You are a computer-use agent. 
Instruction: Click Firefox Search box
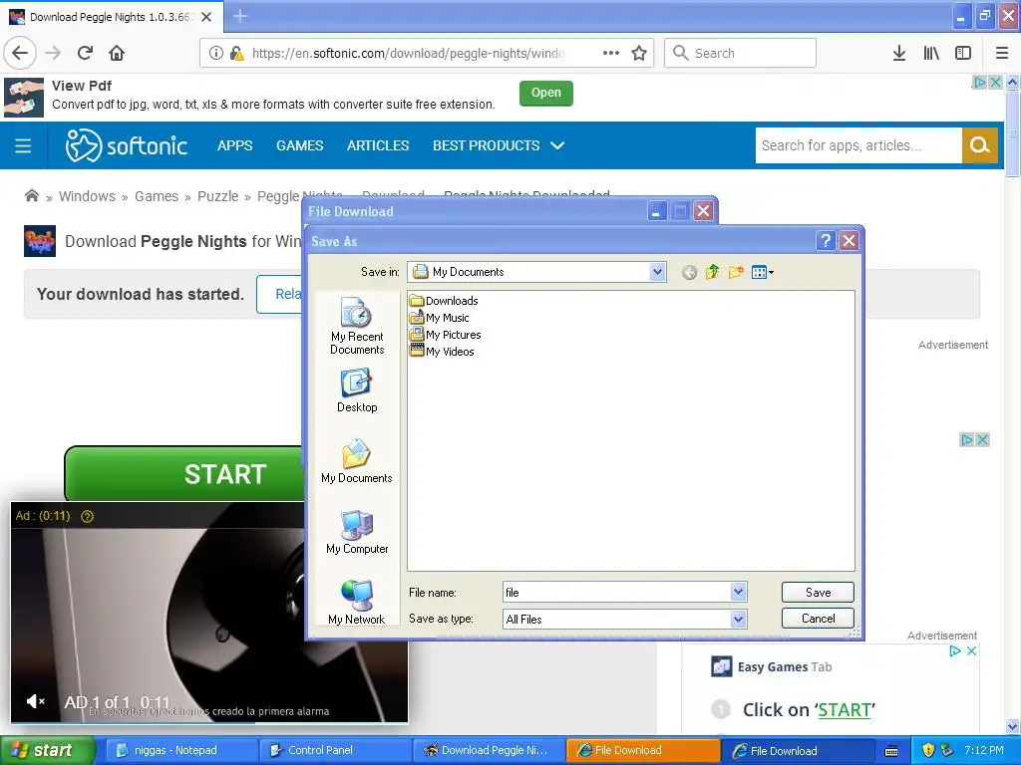click(741, 53)
